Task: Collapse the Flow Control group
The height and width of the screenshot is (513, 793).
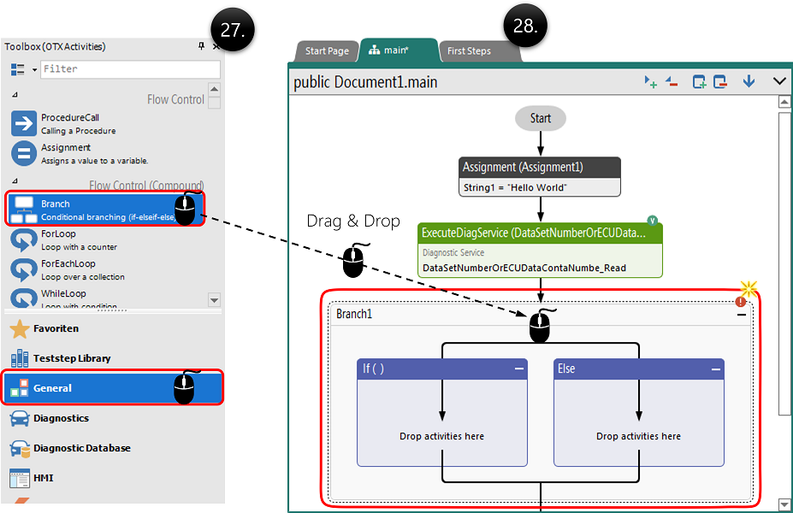Action: [x=15, y=94]
